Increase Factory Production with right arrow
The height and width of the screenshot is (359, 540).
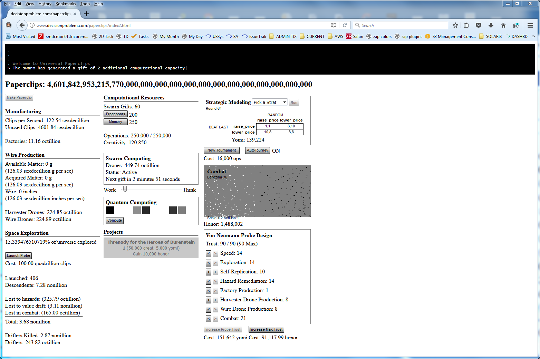coord(215,291)
